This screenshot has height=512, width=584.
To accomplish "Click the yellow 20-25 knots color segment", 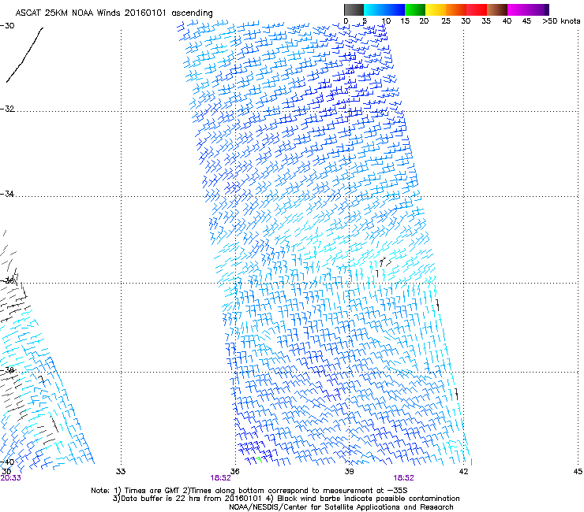I will (x=436, y=9).
